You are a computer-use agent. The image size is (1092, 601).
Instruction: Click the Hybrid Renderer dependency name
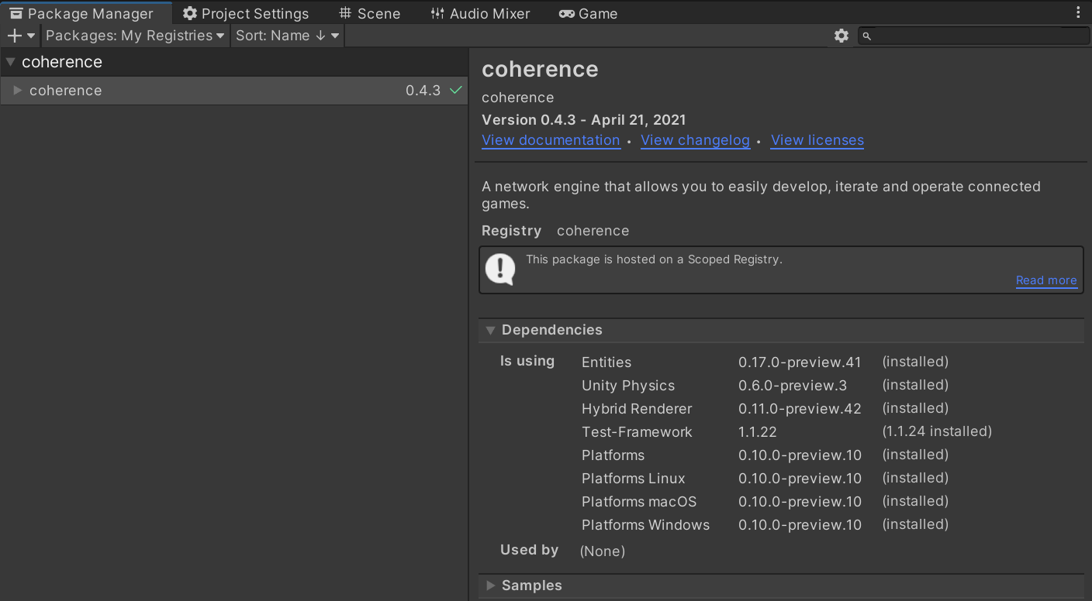[x=637, y=409]
